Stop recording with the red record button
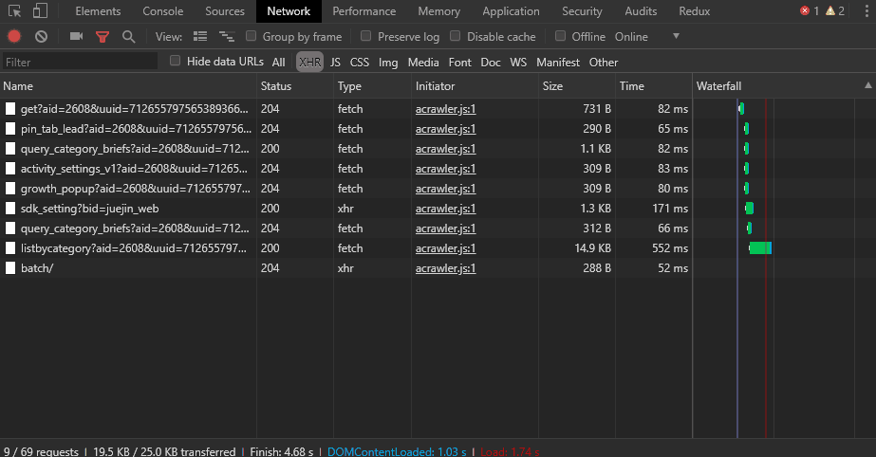This screenshot has height=457, width=876. pyautogui.click(x=14, y=37)
